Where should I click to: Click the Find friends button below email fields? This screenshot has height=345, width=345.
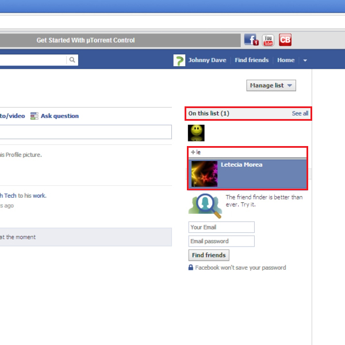coord(209,255)
